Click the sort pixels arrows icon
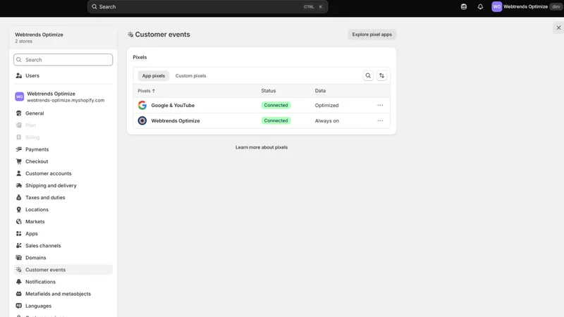Image resolution: width=564 pixels, height=317 pixels. (x=381, y=75)
